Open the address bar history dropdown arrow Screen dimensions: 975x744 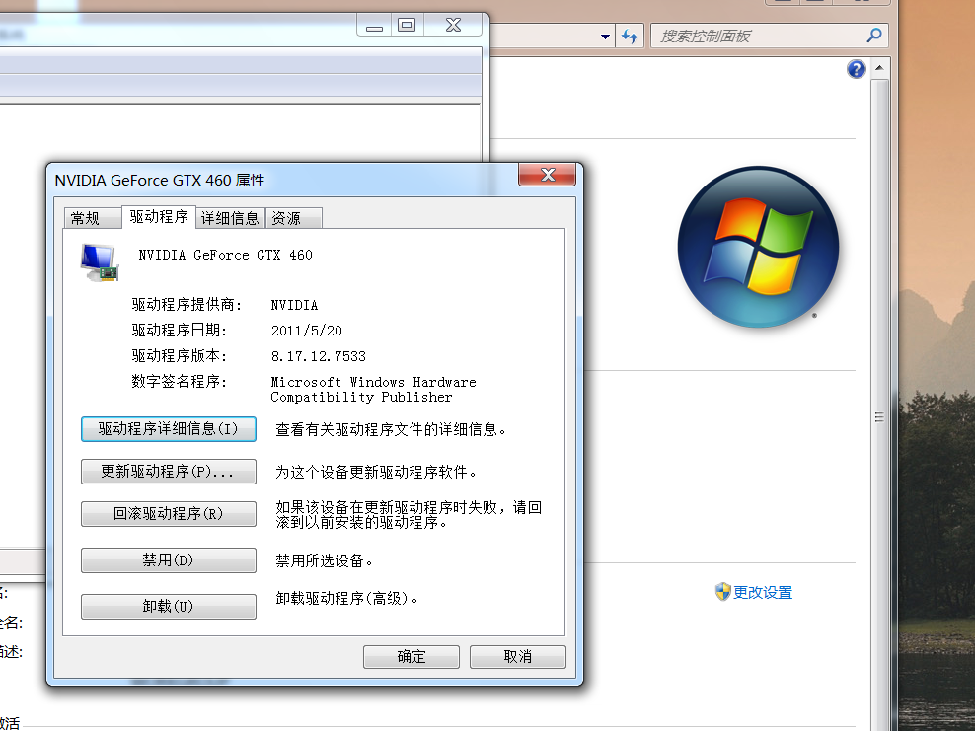pyautogui.click(x=606, y=37)
